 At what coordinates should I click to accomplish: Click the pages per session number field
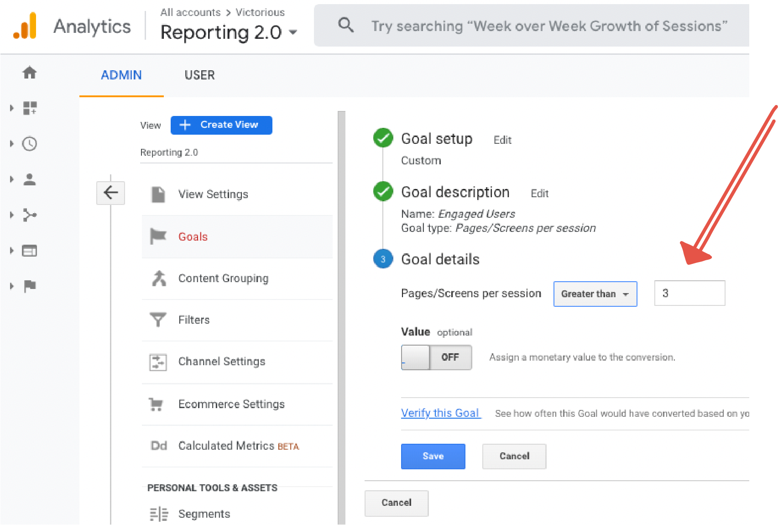[x=689, y=293]
